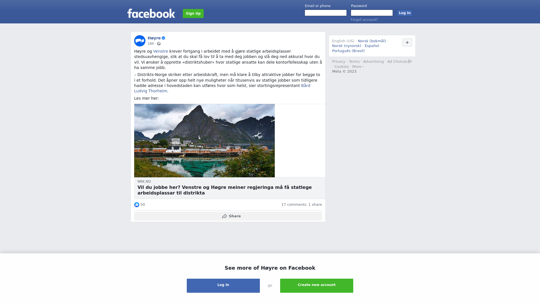Click the public globe icon beside 16h
540x304 pixels.
[159, 44]
